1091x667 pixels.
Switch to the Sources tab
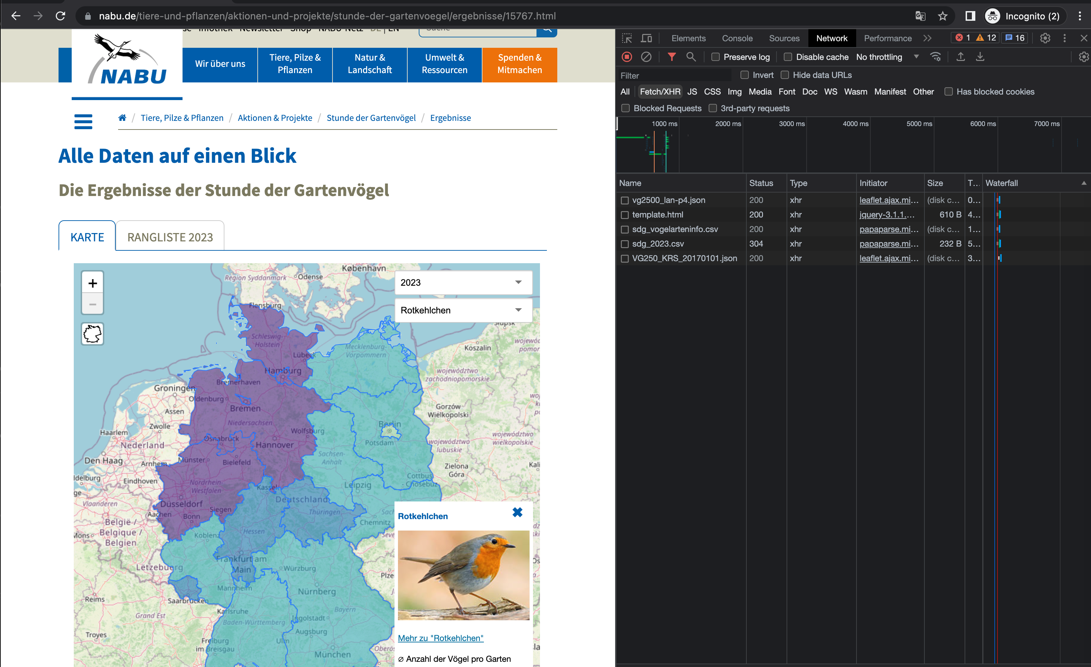tap(784, 38)
